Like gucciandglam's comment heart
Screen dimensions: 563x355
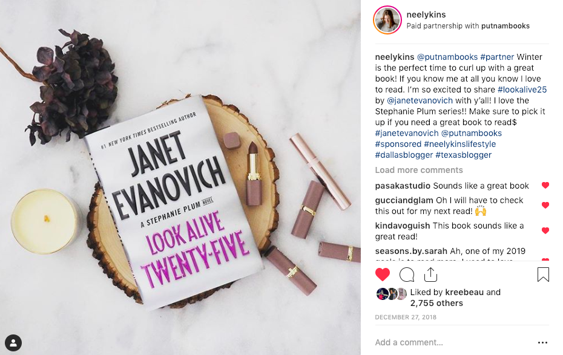click(x=545, y=205)
